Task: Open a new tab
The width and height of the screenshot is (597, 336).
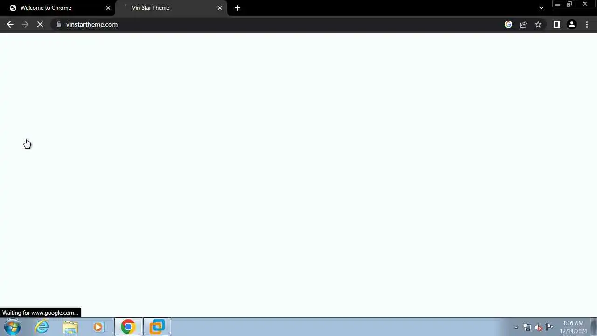Action: click(237, 8)
